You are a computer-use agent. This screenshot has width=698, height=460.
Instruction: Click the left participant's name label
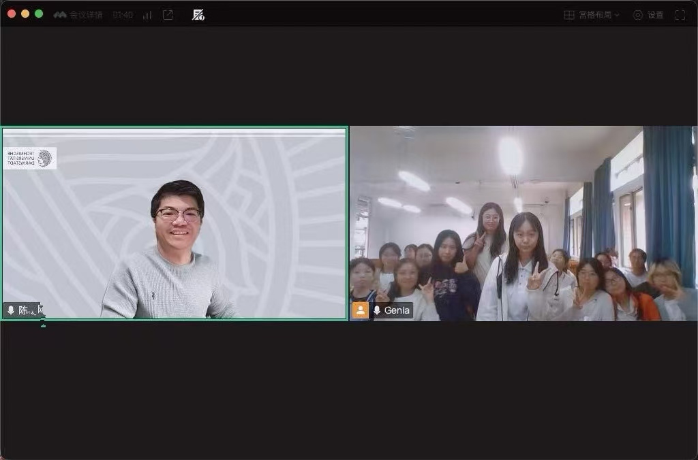30,310
